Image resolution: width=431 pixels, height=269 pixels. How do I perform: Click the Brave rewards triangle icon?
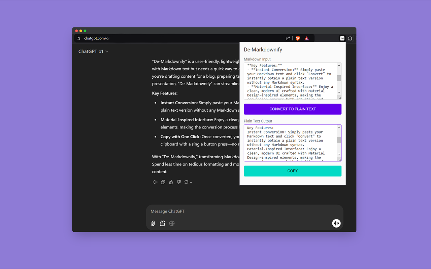[x=307, y=38]
